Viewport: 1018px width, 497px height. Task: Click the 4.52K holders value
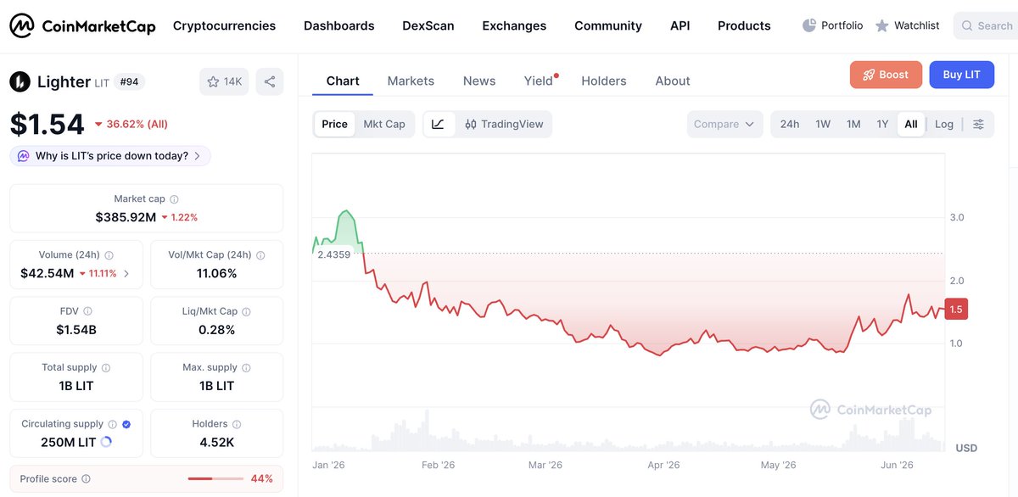(216, 442)
